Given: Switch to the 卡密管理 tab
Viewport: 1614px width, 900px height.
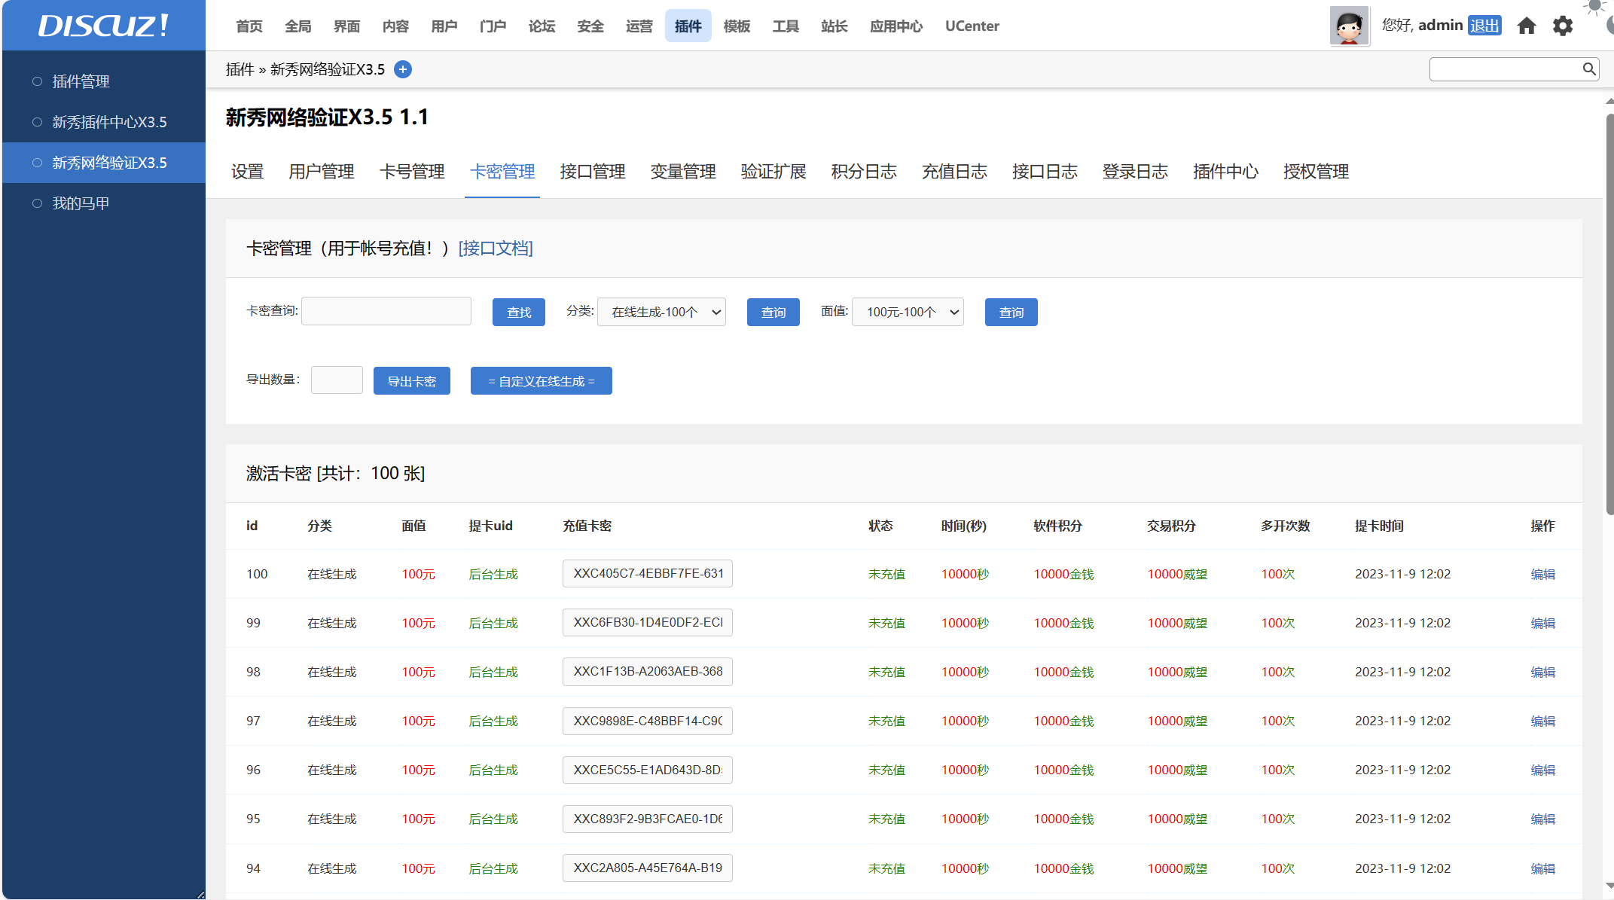Looking at the screenshot, I should pyautogui.click(x=502, y=172).
